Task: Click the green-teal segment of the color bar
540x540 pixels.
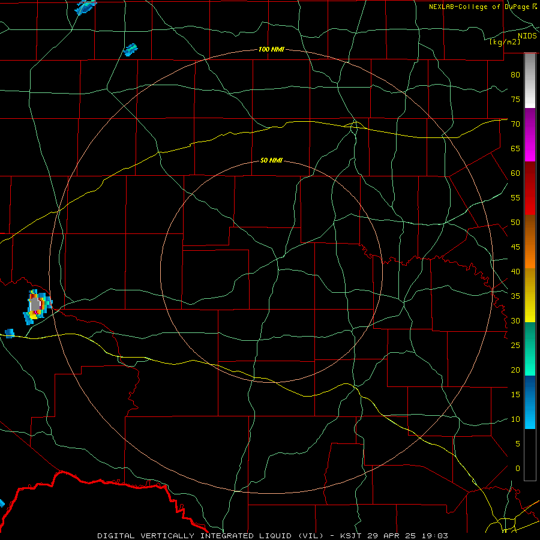Action: click(530, 349)
